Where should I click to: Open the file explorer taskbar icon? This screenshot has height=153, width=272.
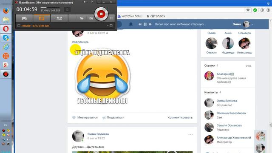tap(6, 20)
